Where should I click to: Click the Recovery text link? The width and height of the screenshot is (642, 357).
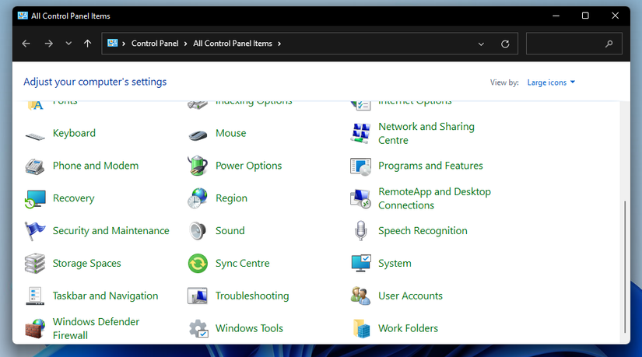73,198
